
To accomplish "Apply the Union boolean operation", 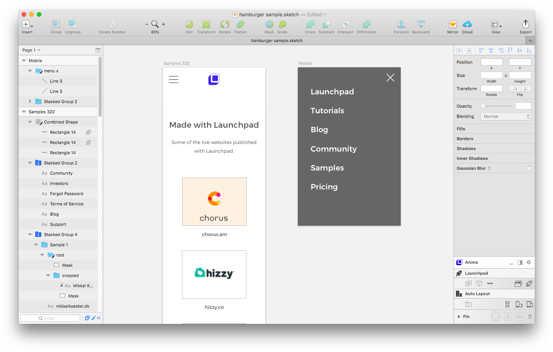I will pos(310,24).
